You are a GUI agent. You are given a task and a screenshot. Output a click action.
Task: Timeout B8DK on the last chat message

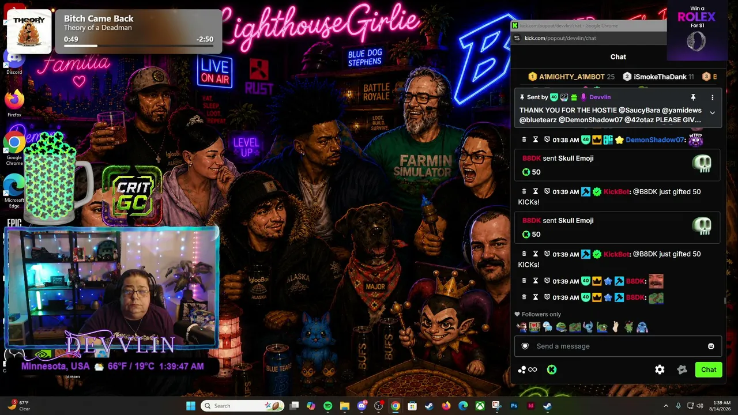tap(536, 297)
